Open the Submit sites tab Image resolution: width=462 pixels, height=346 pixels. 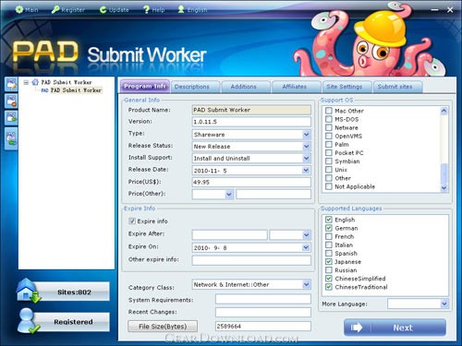pos(397,87)
